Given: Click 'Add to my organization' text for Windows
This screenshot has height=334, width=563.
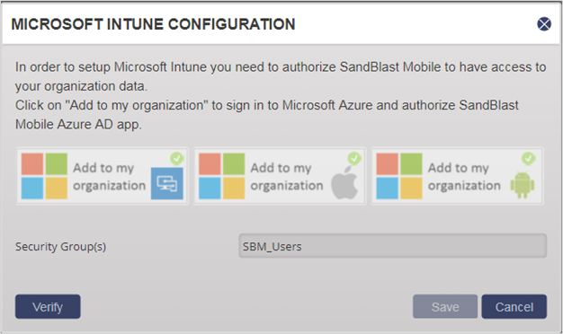Looking at the screenshot, I should click(109, 176).
